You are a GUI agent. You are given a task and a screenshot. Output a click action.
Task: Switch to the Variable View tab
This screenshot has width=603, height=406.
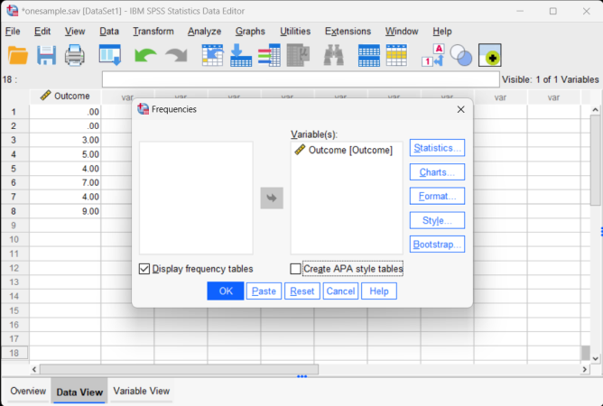(142, 391)
